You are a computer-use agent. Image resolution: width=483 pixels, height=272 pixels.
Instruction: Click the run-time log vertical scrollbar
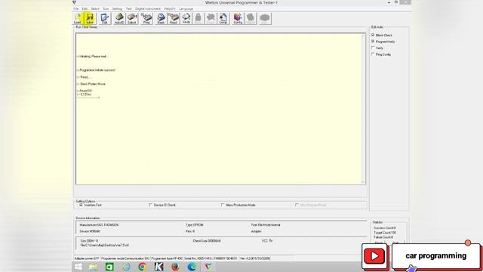pos(363,109)
